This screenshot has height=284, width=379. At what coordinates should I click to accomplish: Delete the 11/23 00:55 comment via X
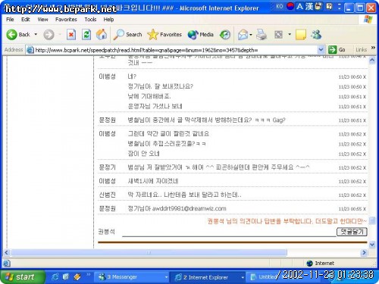365,209
